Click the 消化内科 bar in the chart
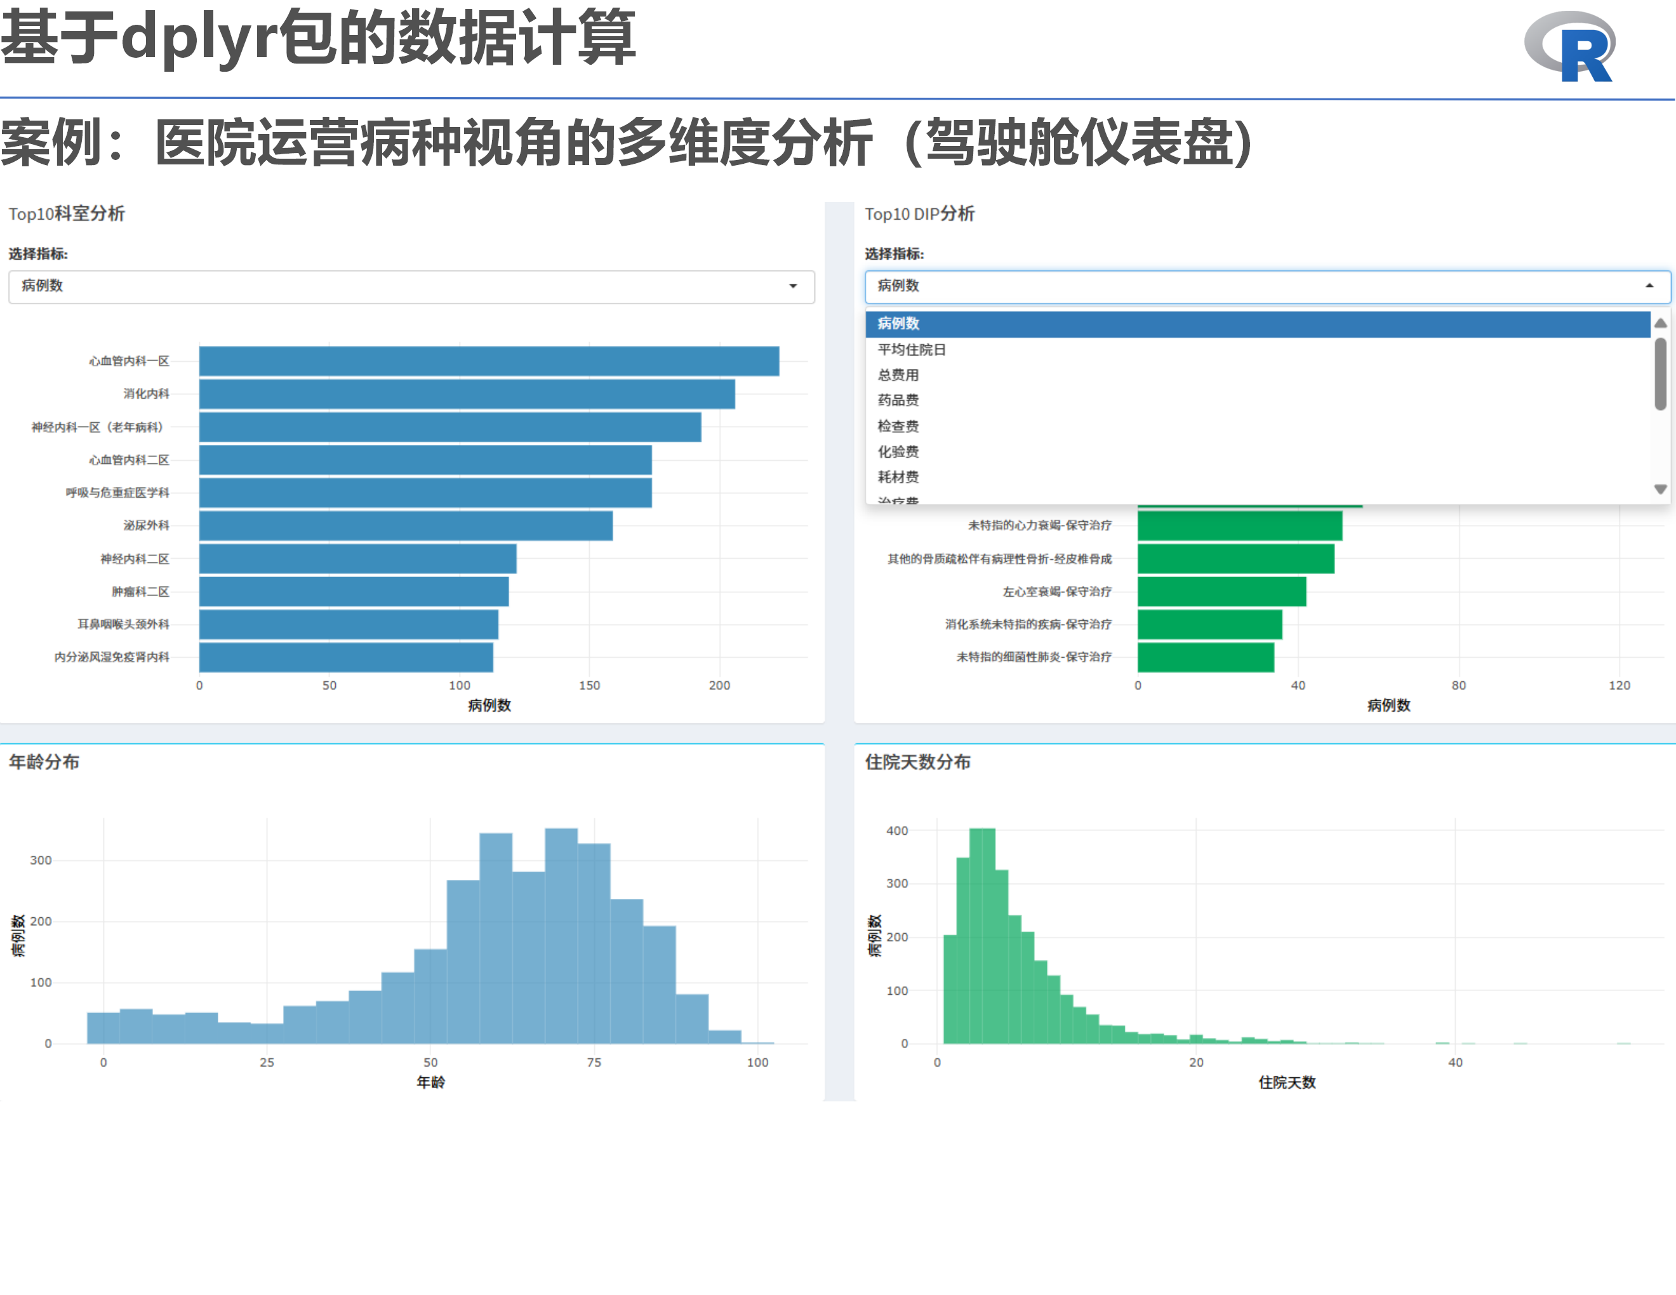This screenshot has width=1676, height=1295. tap(467, 394)
